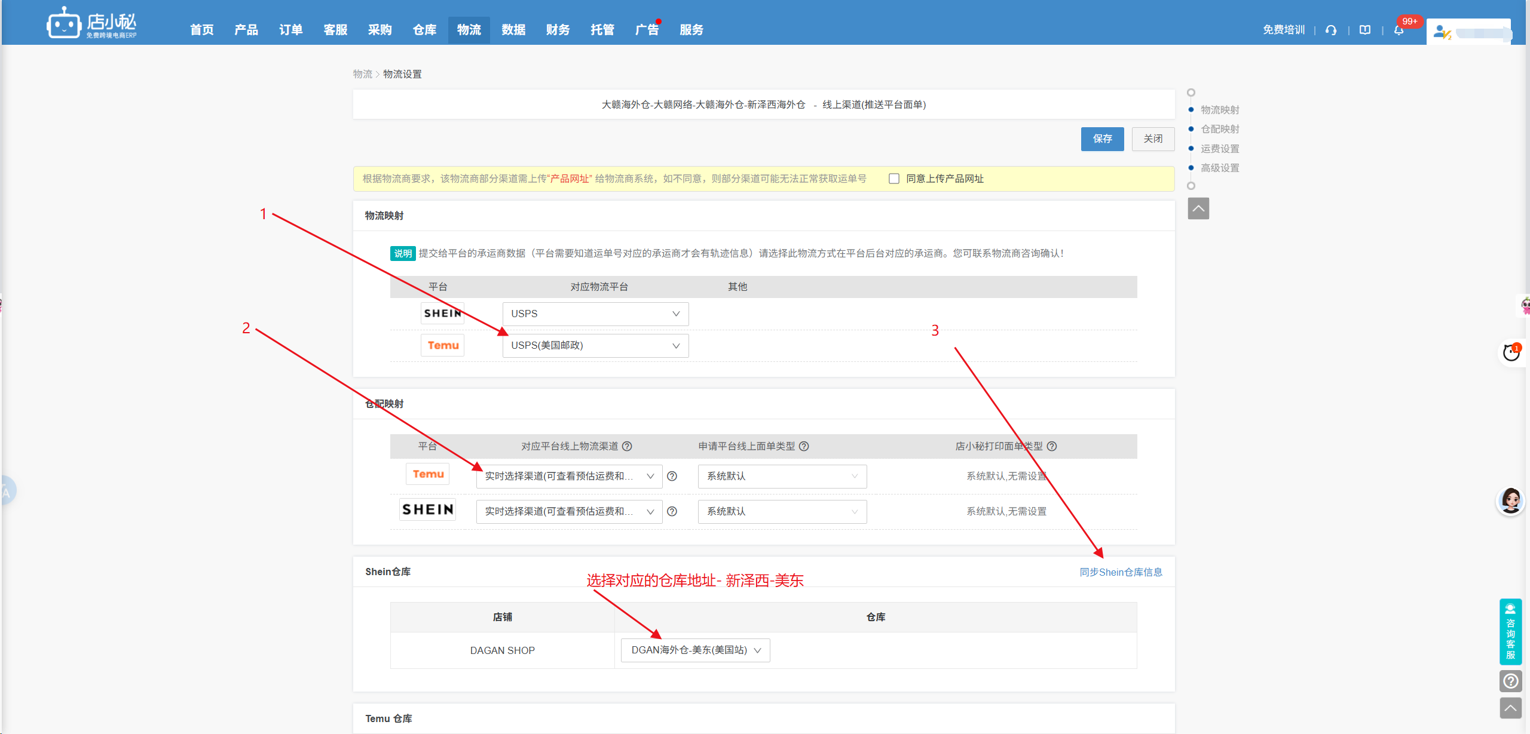Click the red 产品网址 text in notice
This screenshot has width=1530, height=734.
pos(569,179)
